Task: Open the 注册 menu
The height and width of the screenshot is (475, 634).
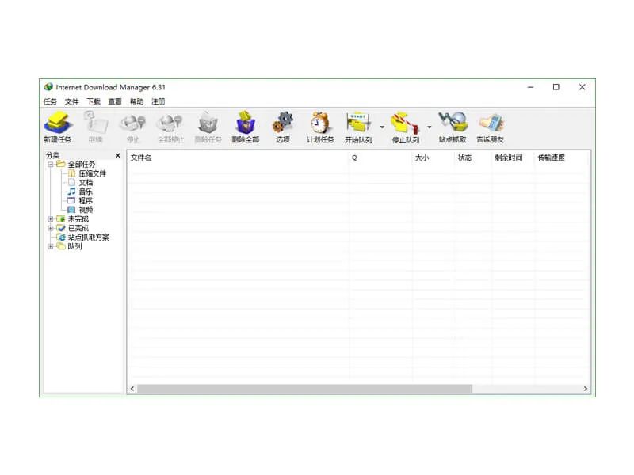Action: coord(158,101)
